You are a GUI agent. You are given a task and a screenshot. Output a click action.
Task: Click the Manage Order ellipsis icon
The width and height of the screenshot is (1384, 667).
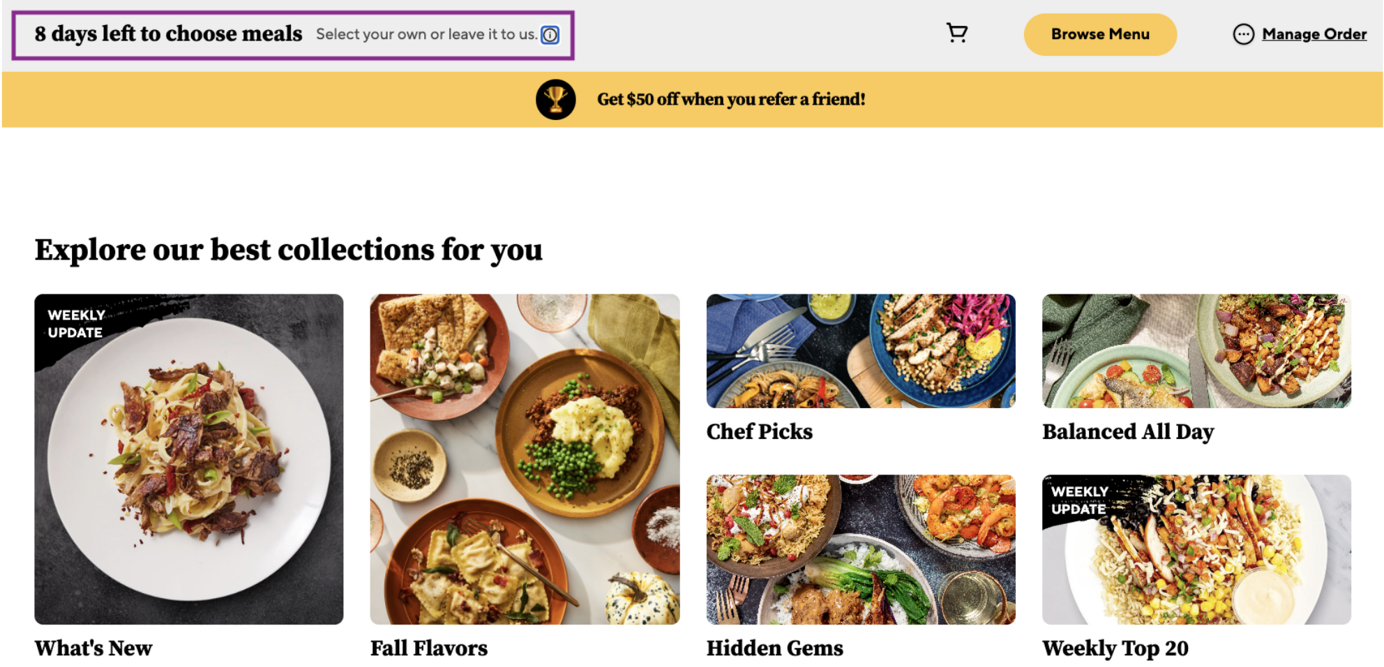(x=1243, y=34)
